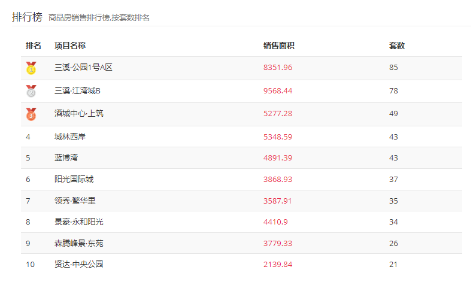This screenshot has width=473, height=285.
Task: Click the 排名 column header
Action: coord(34,46)
